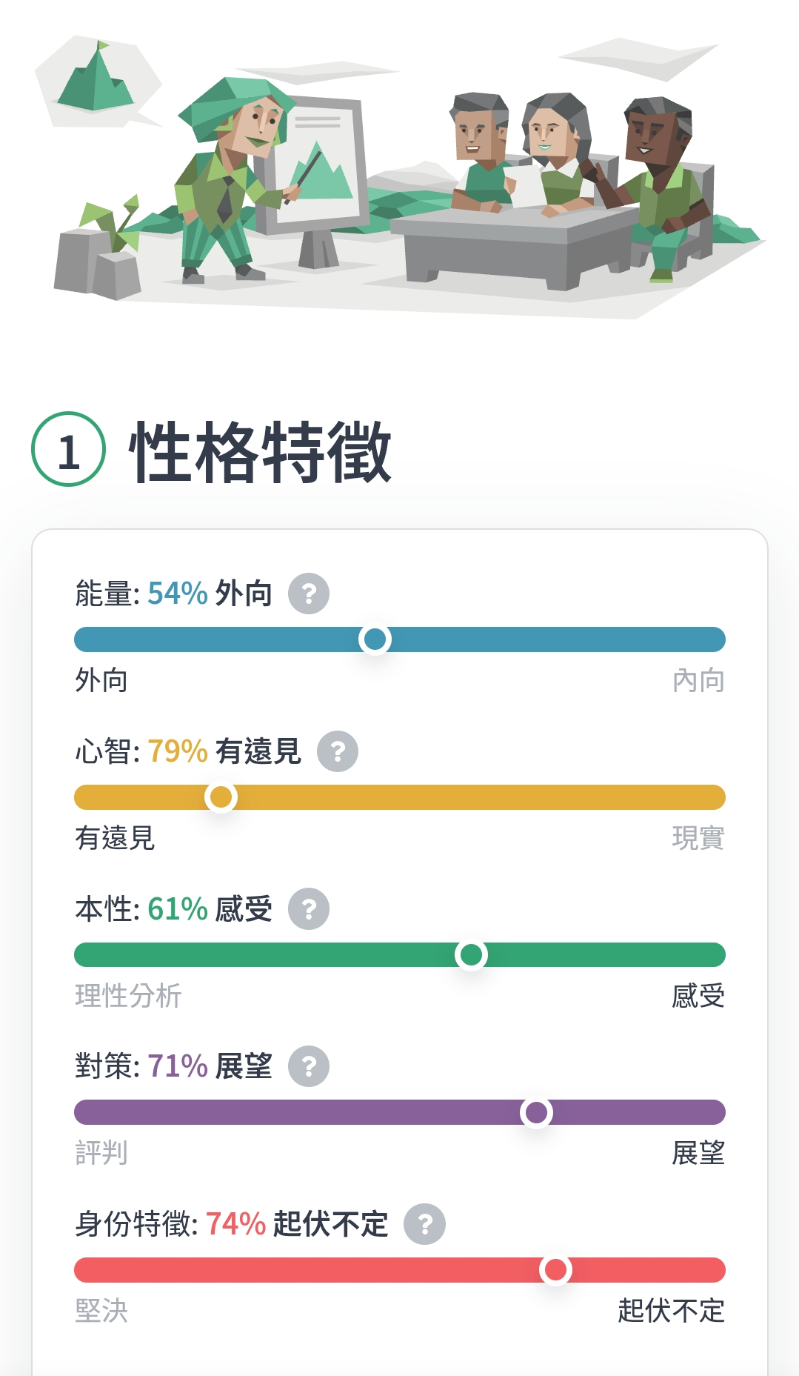
Task: Open the help icon next to 心智 有遠見
Action: tap(338, 751)
